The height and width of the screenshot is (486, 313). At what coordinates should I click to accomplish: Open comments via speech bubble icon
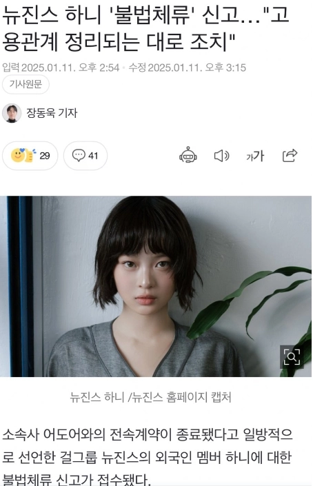(79, 155)
